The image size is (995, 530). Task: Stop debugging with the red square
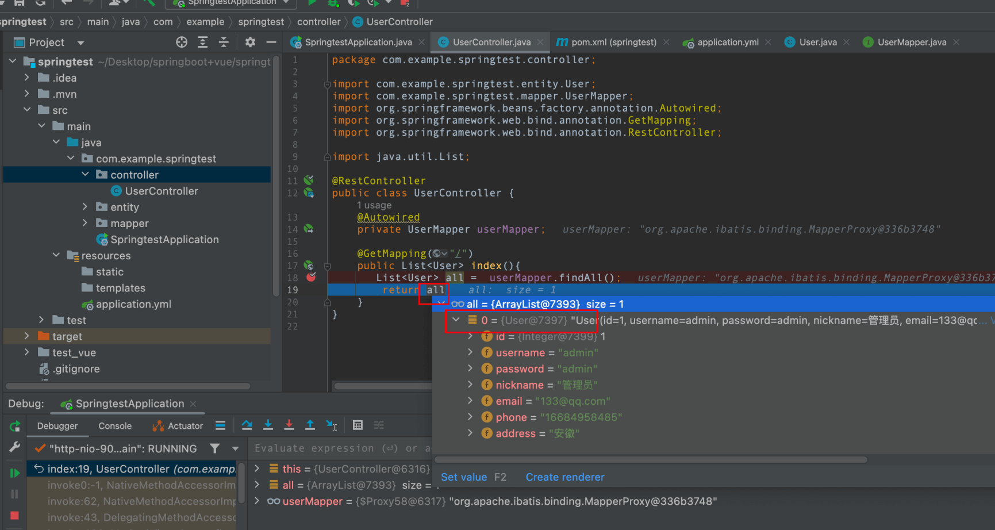pos(15,516)
